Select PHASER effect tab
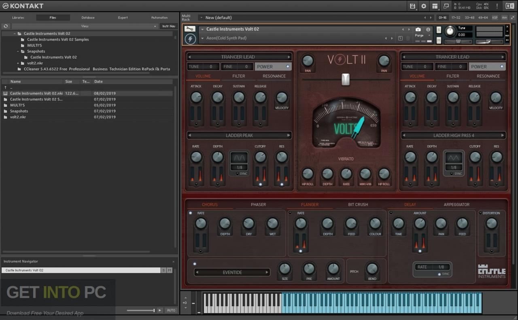This screenshot has width=518, height=320. coord(258,205)
